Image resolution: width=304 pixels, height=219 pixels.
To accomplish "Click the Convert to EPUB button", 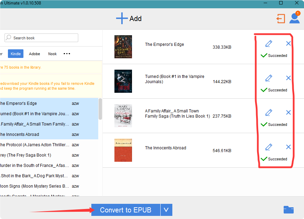I will [125, 210].
